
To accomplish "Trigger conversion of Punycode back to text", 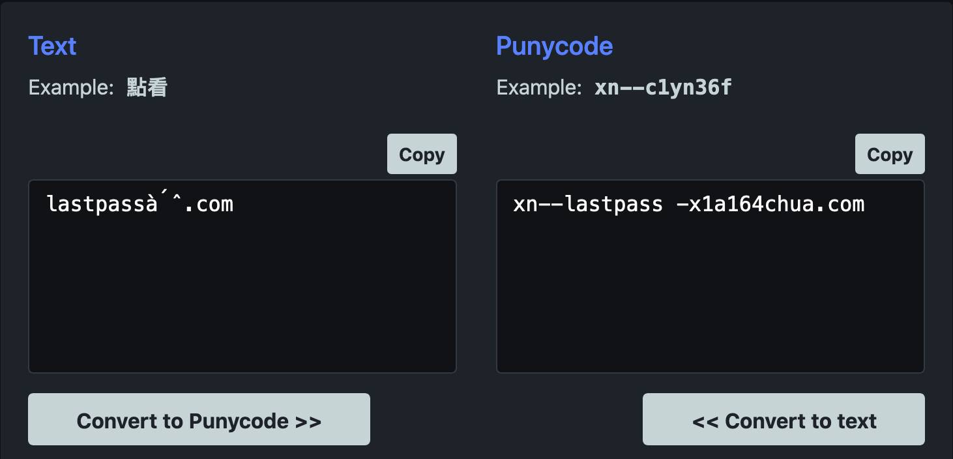I will click(x=783, y=419).
